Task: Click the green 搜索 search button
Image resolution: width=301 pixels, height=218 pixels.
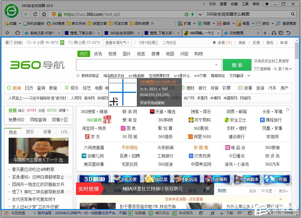Action: [x=237, y=65]
